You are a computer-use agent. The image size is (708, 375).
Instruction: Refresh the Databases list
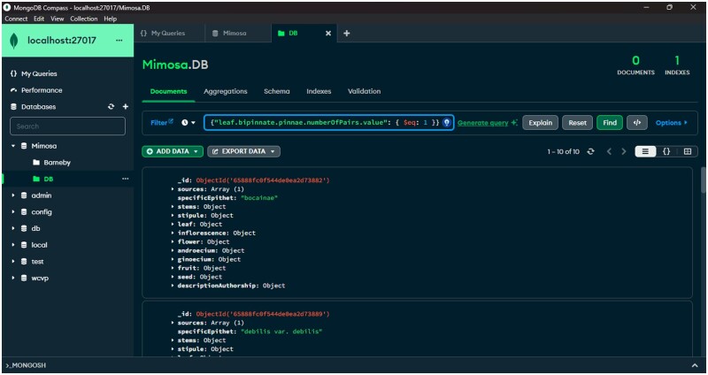[x=112, y=106]
